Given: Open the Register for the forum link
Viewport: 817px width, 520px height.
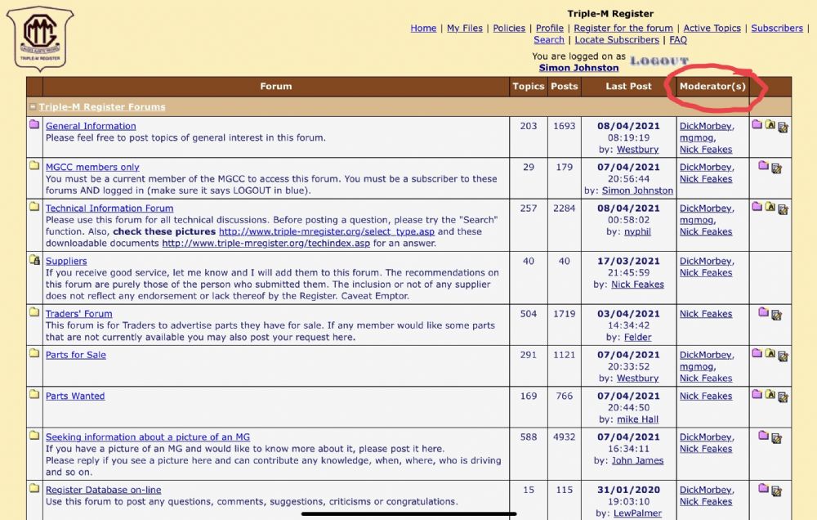Looking at the screenshot, I should click(x=623, y=28).
